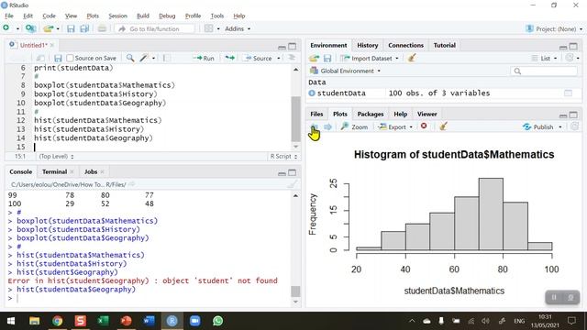Open Google Chrome from the taskbar

click(x=57, y=321)
